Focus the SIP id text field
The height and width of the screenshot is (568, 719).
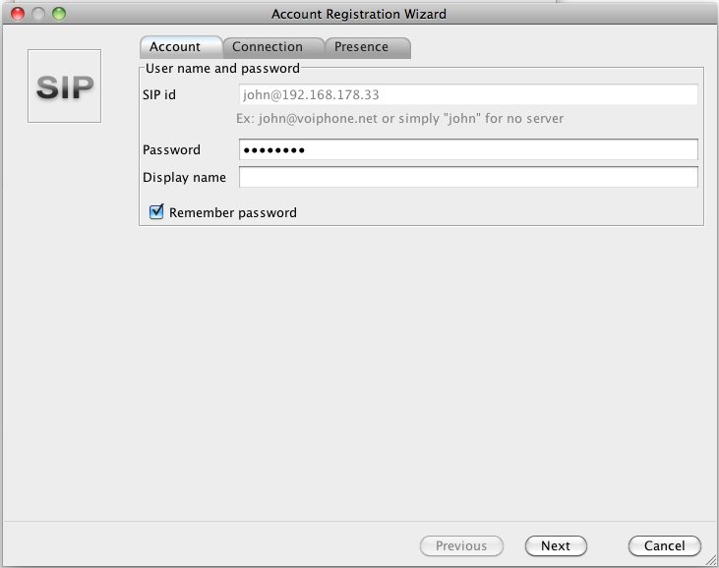(x=468, y=95)
